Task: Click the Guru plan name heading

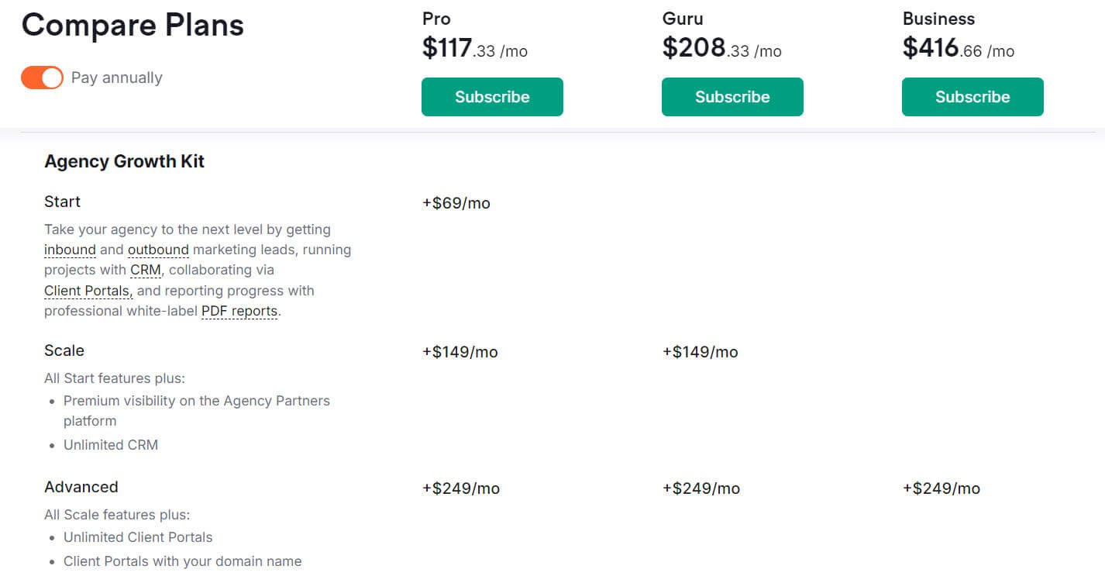Action: tap(683, 19)
